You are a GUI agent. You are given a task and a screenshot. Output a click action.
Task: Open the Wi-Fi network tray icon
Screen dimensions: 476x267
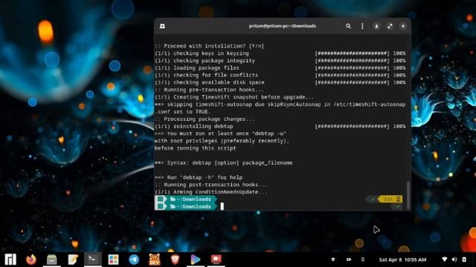pyautogui.click(x=445, y=260)
